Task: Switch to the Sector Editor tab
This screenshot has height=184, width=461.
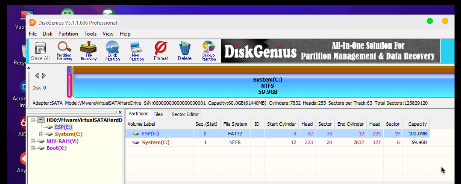Action: click(x=185, y=114)
